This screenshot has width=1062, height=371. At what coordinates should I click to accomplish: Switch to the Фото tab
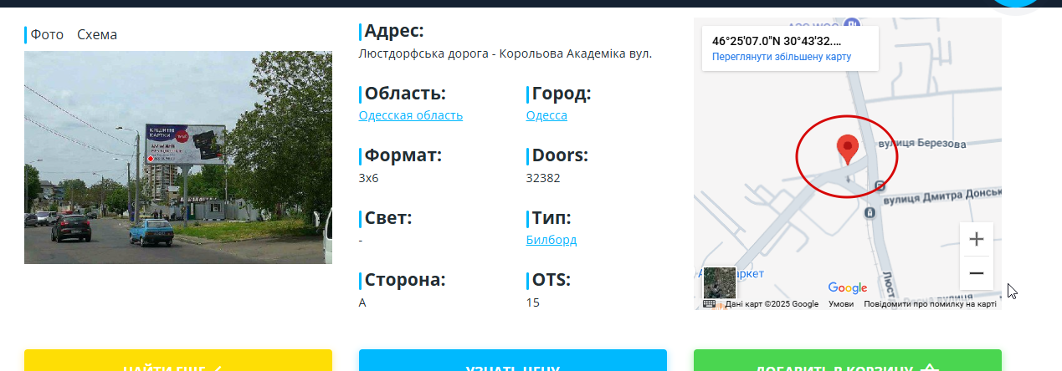[47, 35]
